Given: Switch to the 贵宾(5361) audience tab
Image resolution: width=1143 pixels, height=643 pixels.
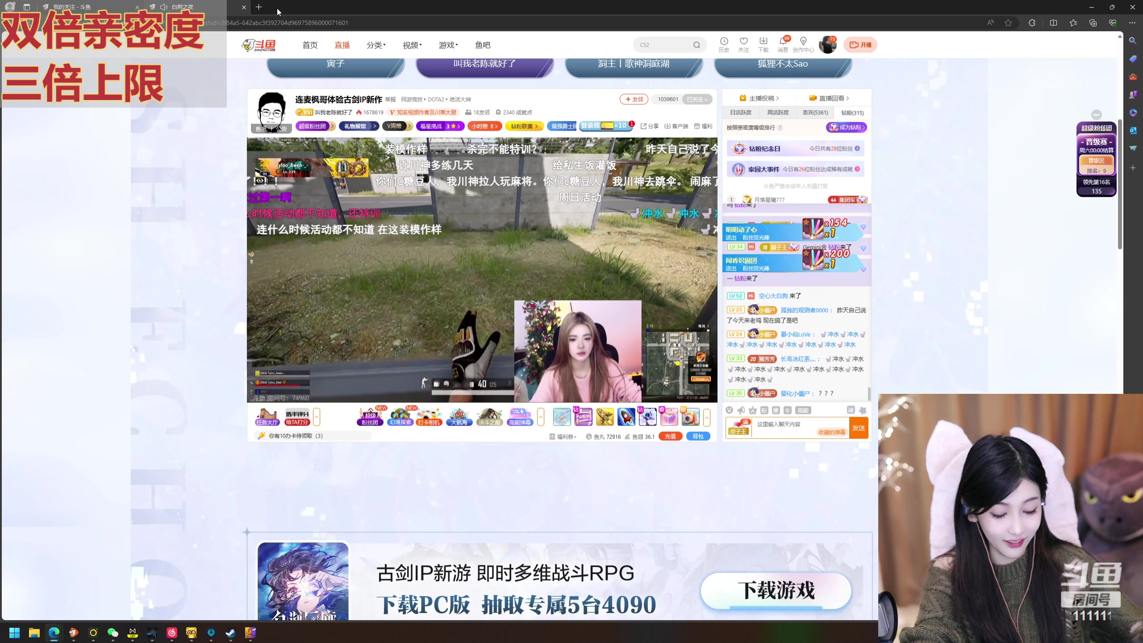Looking at the screenshot, I should click(815, 113).
